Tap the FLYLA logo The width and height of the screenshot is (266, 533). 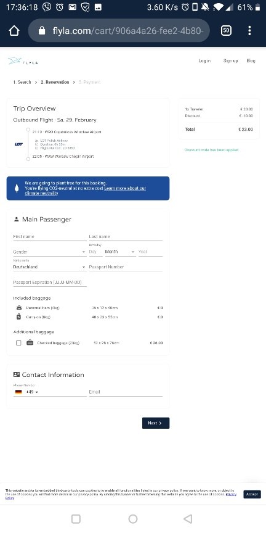coord(23,61)
